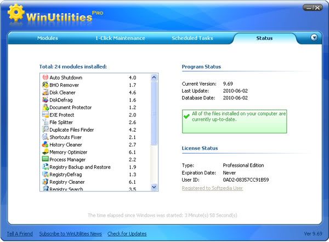Click the Disk Cleaner module name
Image resolution: width=329 pixels, height=242 pixels.
click(63, 92)
